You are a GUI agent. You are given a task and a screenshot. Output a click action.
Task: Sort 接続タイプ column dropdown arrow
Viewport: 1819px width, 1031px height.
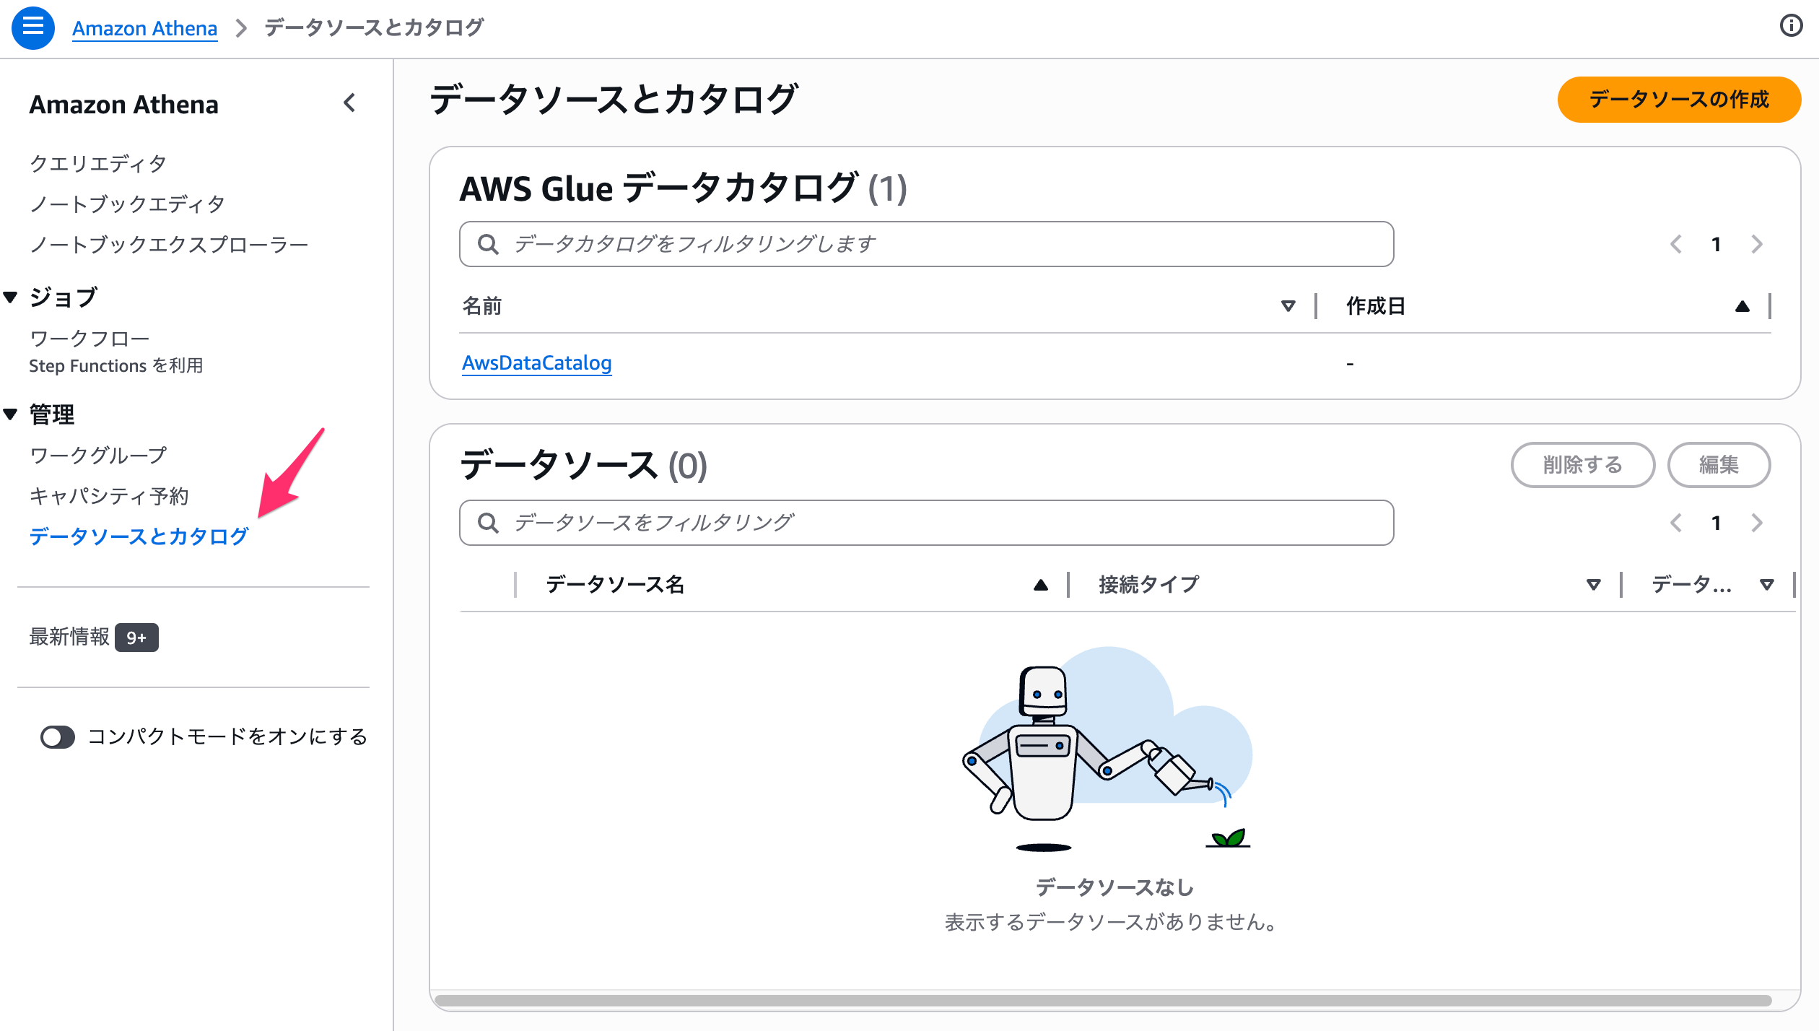(x=1593, y=585)
